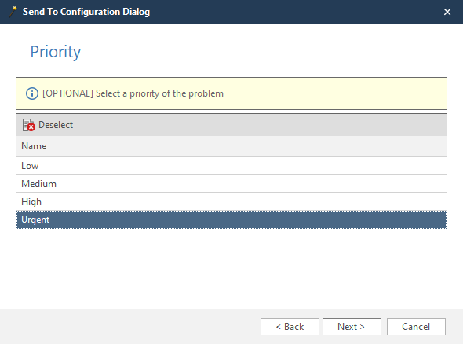Click the OPTIONAL priority hint text

[133, 93]
